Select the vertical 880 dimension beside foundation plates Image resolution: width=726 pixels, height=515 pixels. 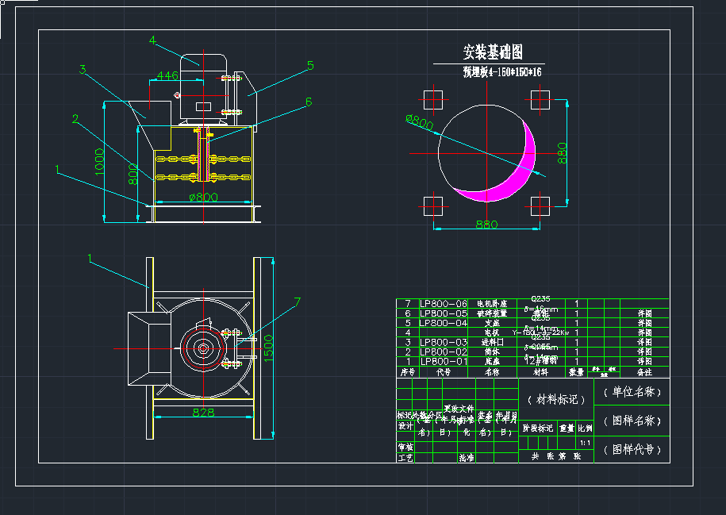[562, 152]
